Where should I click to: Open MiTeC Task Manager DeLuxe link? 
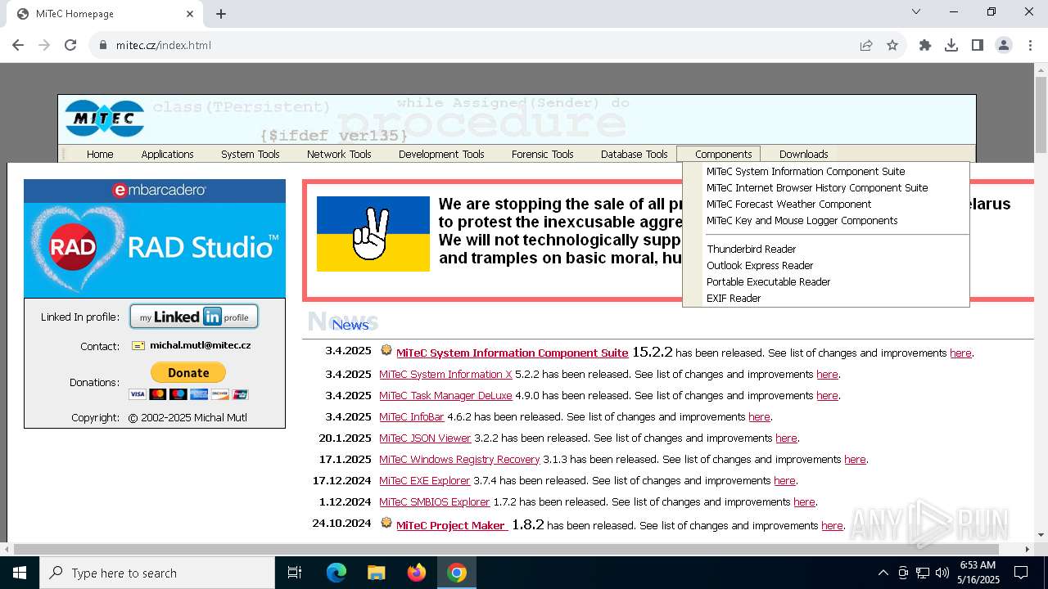(445, 396)
